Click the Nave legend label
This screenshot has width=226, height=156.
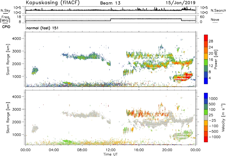coord(215,19)
